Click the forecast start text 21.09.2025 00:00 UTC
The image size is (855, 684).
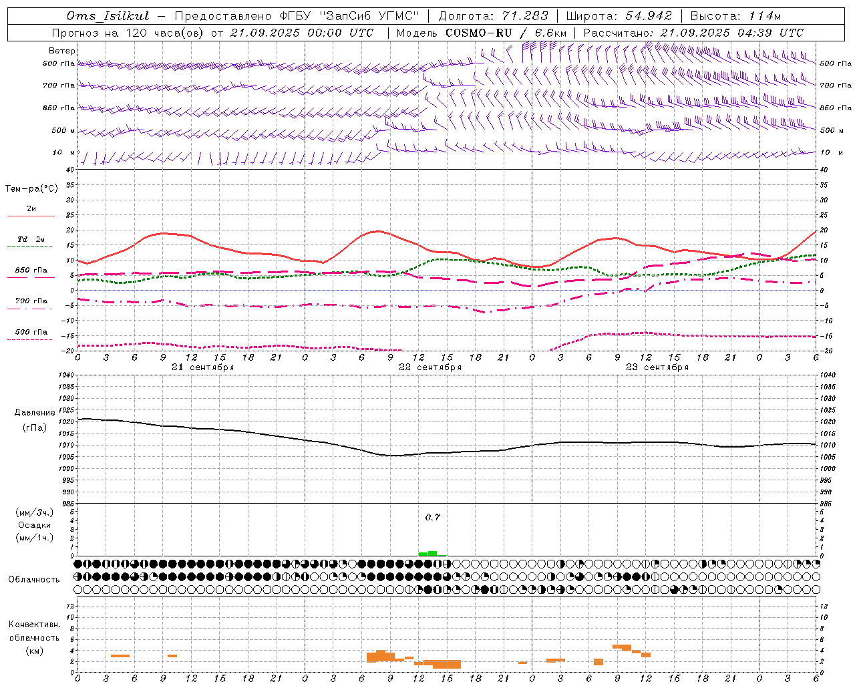pos(301,33)
